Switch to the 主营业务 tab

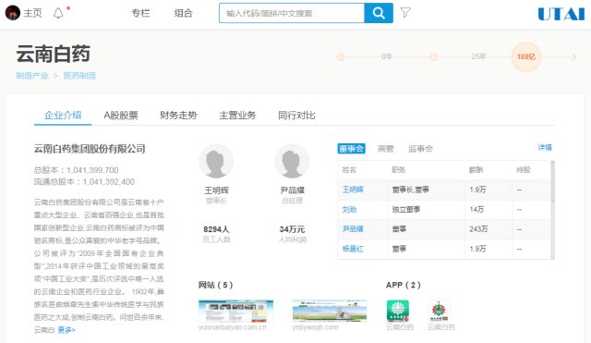coord(237,115)
